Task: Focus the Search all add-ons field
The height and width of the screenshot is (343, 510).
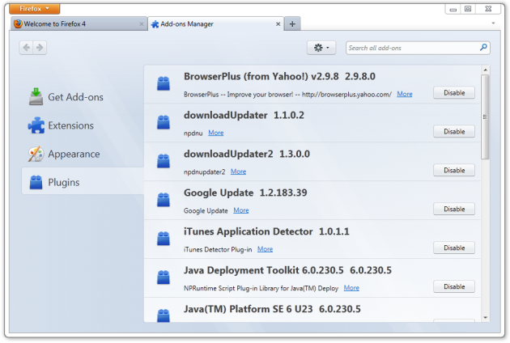Action: click(x=418, y=48)
